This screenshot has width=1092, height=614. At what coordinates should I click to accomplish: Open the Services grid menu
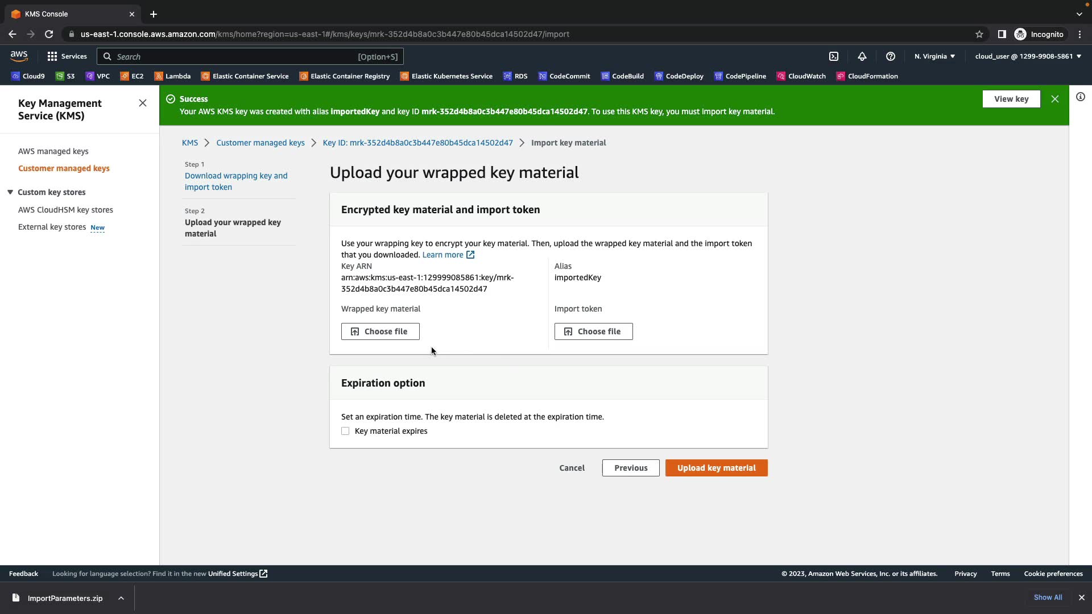tap(67, 56)
